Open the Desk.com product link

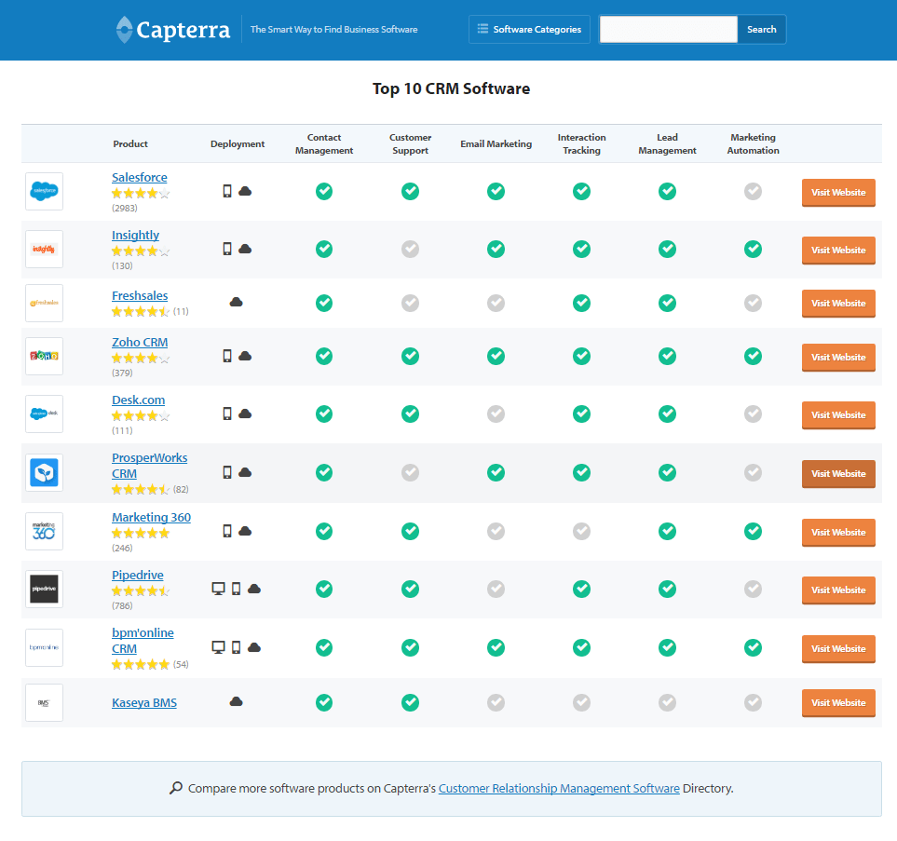[x=139, y=400]
